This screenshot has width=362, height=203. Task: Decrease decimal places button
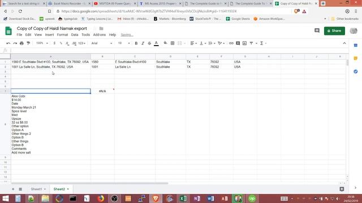click(67, 43)
